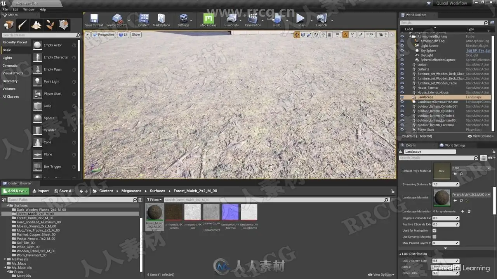
Task: Click the Show button in viewport
Action: pyautogui.click(x=136, y=34)
